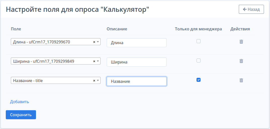Delete the Ширина field row

241,61
